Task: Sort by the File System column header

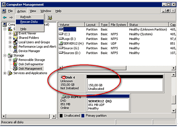Action: (x=119, y=25)
